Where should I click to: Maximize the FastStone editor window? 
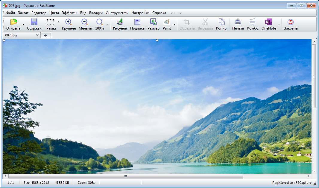pos(301,6)
